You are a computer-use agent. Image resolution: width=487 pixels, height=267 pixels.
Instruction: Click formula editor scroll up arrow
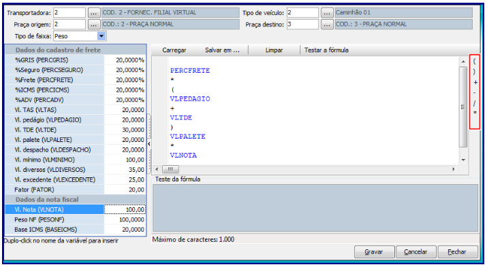coord(463,62)
